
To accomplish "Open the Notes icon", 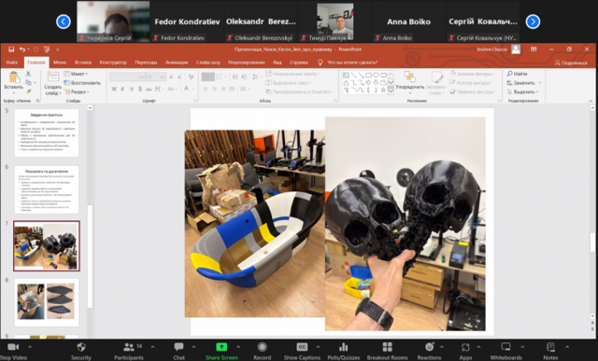I will click(x=550, y=347).
